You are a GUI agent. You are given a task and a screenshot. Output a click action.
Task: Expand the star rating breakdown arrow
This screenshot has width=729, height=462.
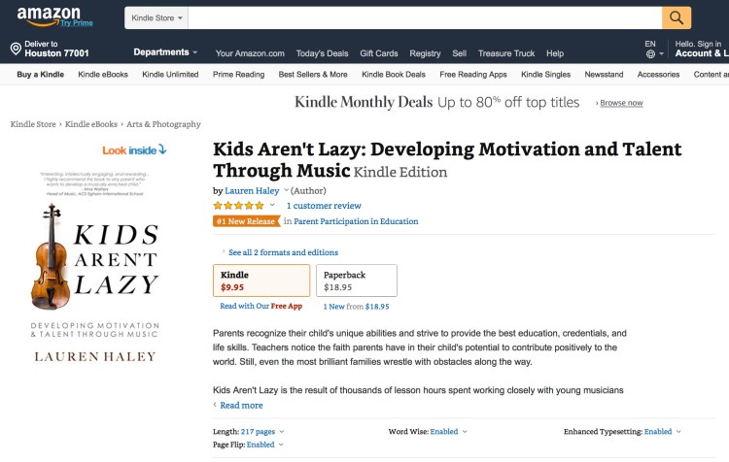click(x=272, y=206)
